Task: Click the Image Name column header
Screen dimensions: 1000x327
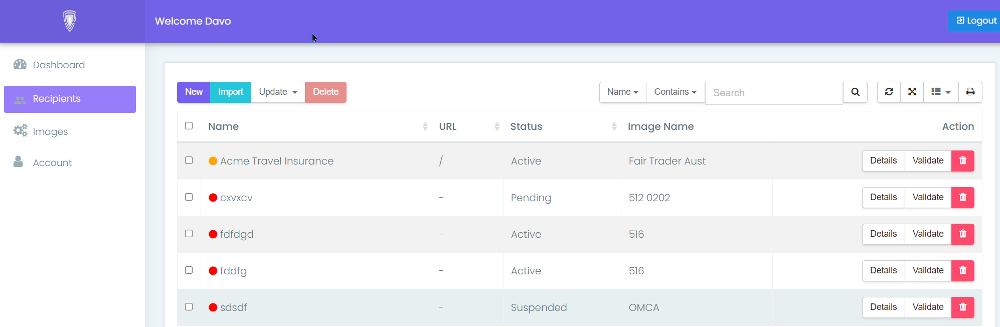Action: [x=660, y=126]
